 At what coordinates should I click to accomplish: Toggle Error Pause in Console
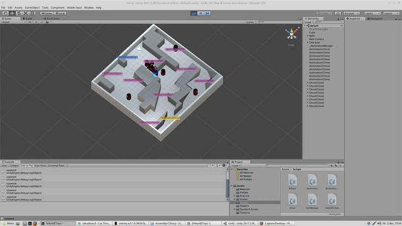(40, 166)
